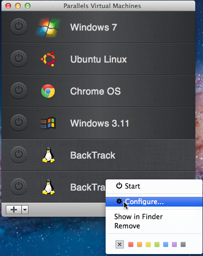Click the Chrome OS logo icon
The image size is (203, 256).
(x=48, y=91)
